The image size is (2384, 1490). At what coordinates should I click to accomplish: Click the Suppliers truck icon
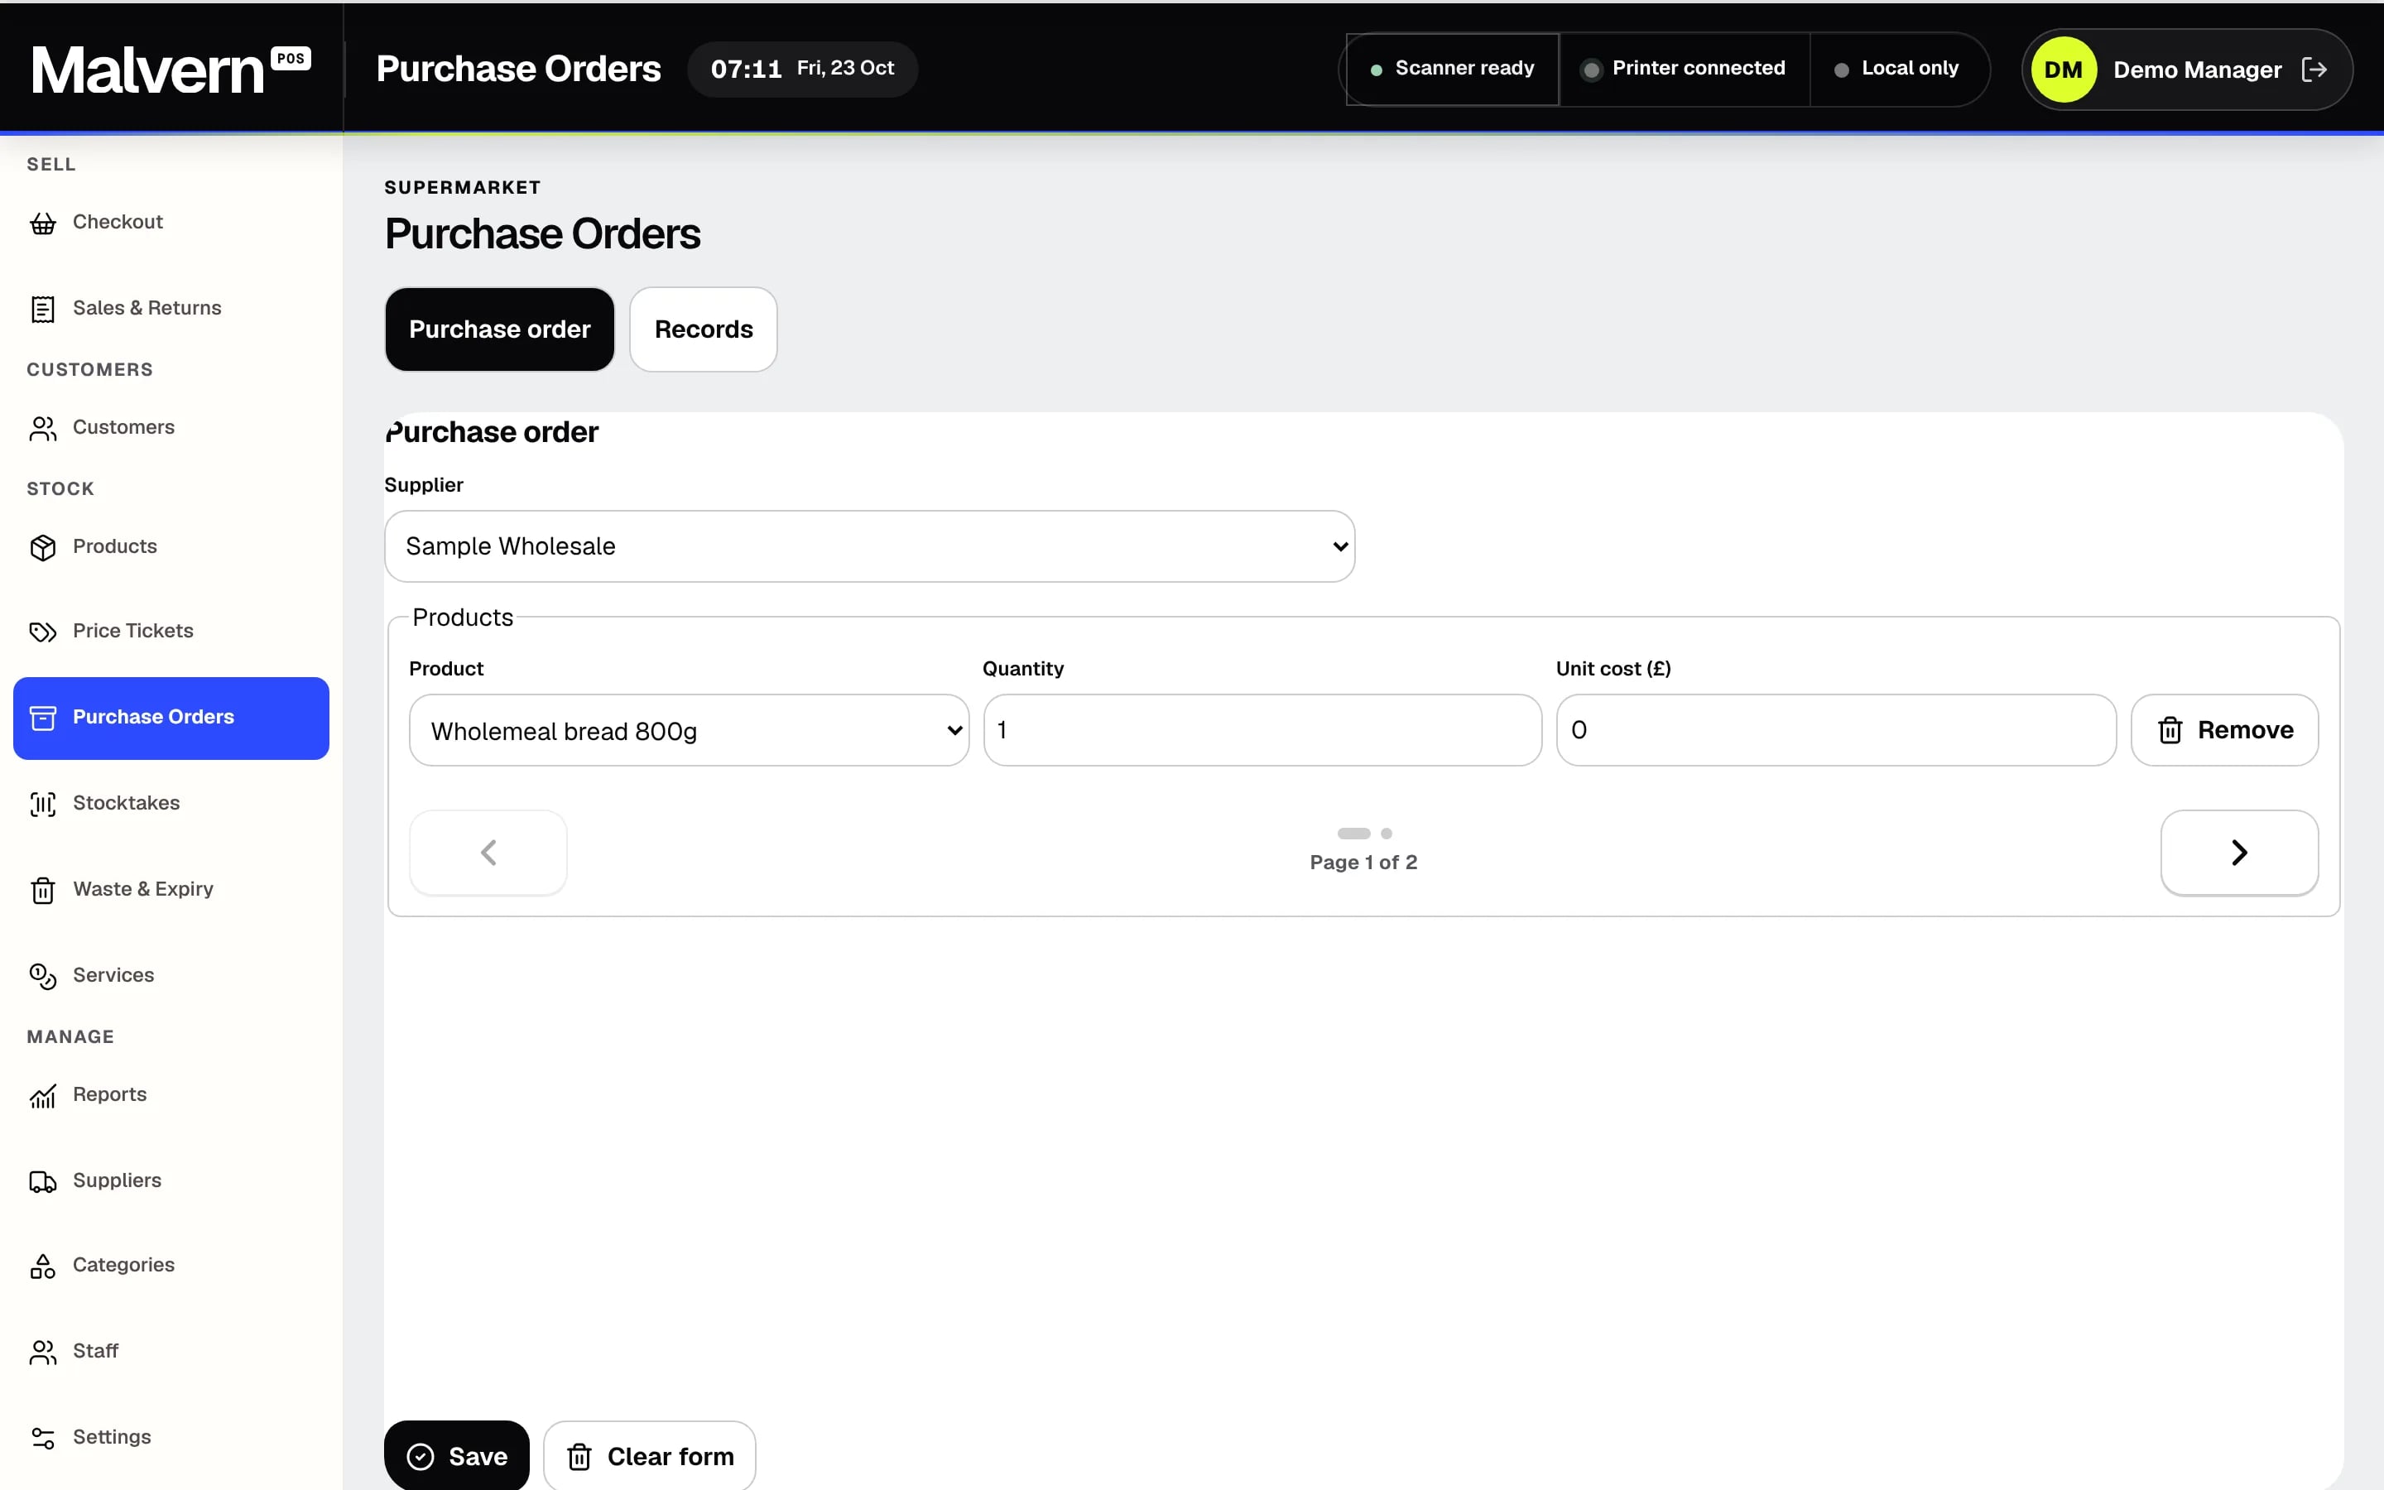pos(42,1181)
